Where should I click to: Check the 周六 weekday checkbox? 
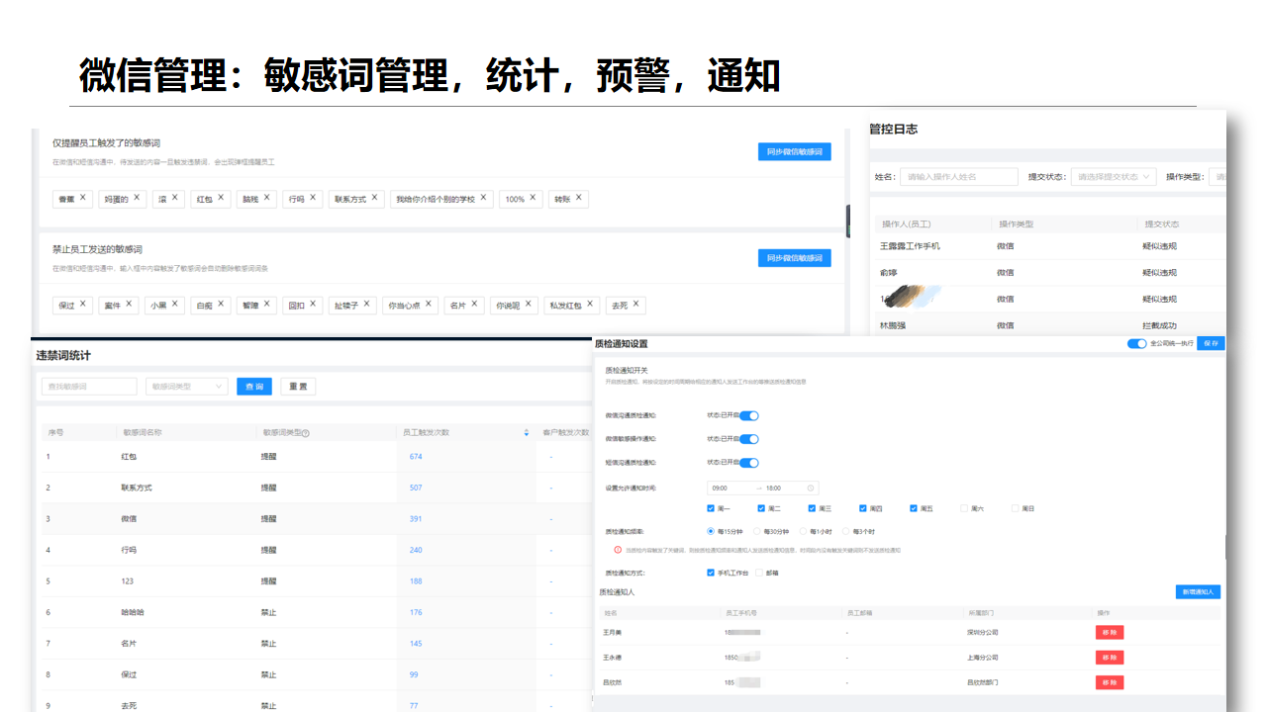[964, 508]
